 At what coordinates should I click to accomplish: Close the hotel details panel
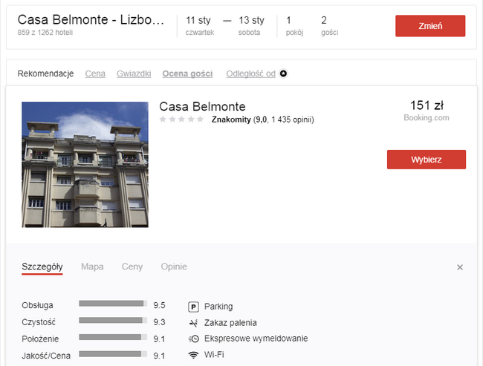click(x=460, y=267)
